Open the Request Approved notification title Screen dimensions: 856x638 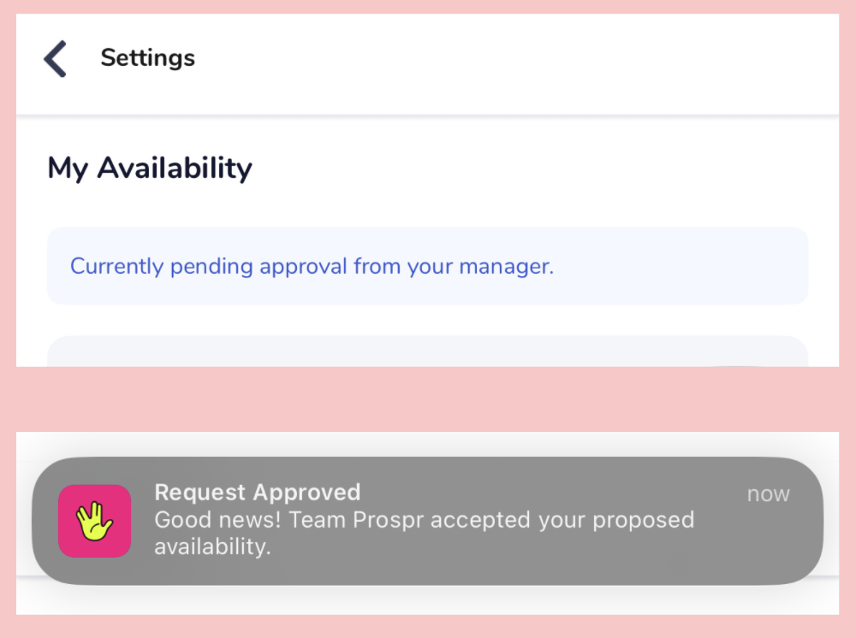click(x=257, y=493)
